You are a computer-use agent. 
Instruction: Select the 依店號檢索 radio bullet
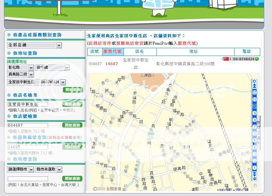click(x=9, y=116)
